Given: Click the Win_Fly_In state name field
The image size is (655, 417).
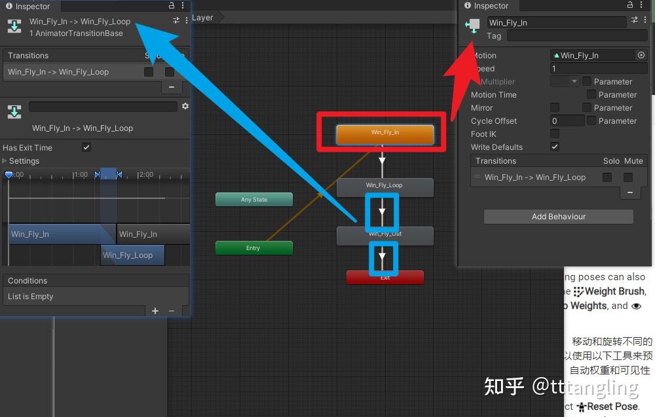Looking at the screenshot, I should (557, 22).
